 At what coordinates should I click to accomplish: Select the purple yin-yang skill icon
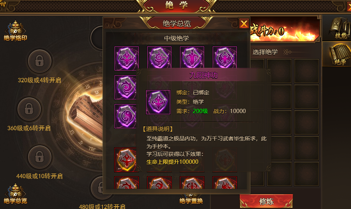[x=125, y=116]
